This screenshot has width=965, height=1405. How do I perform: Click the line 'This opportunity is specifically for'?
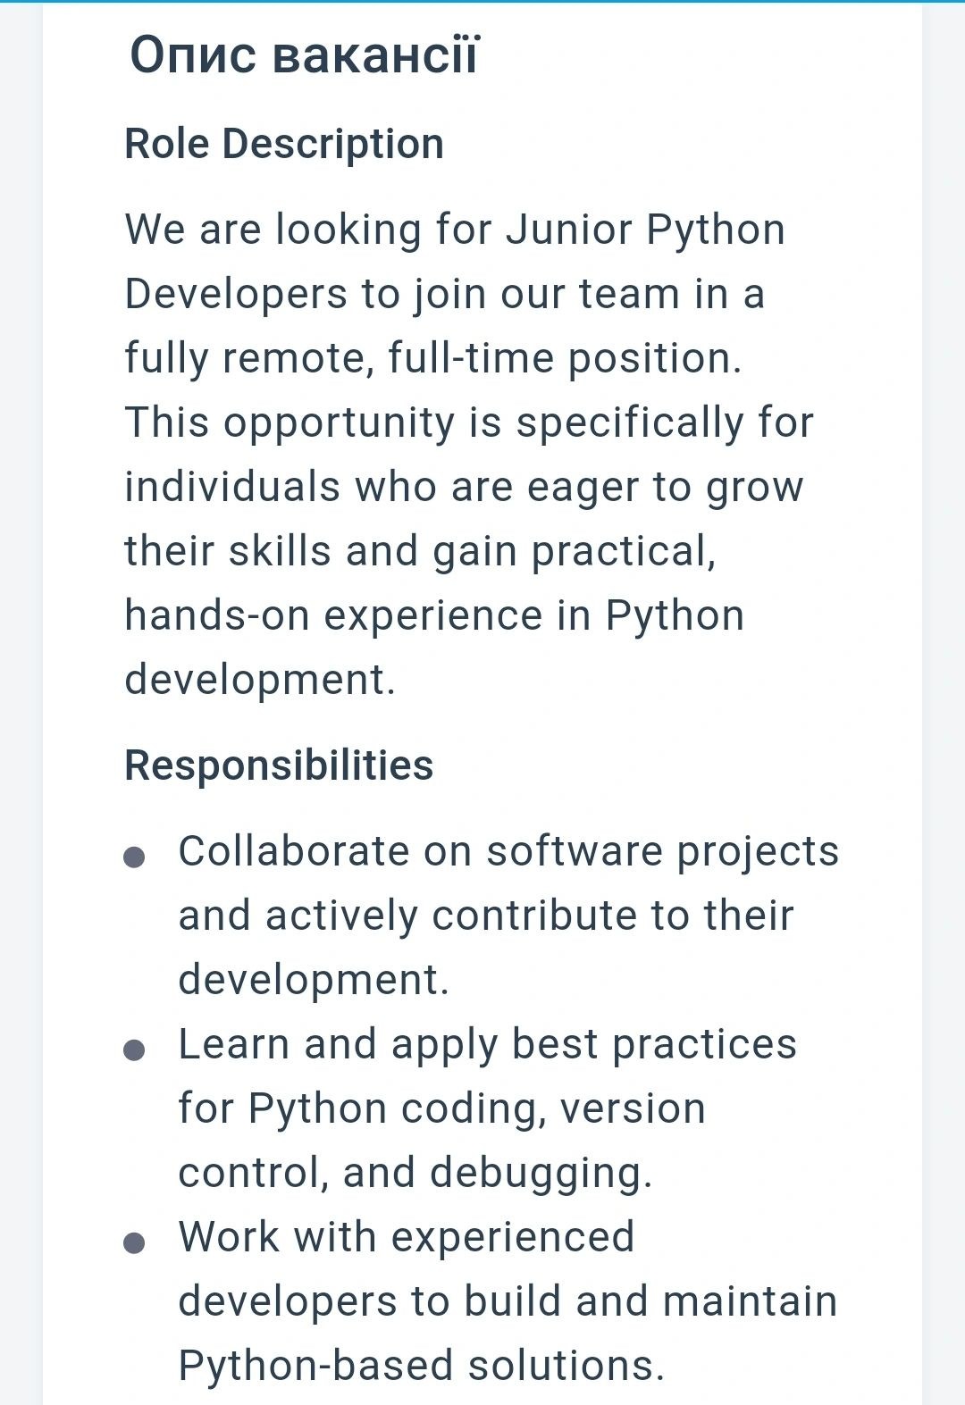pyautogui.click(x=469, y=422)
